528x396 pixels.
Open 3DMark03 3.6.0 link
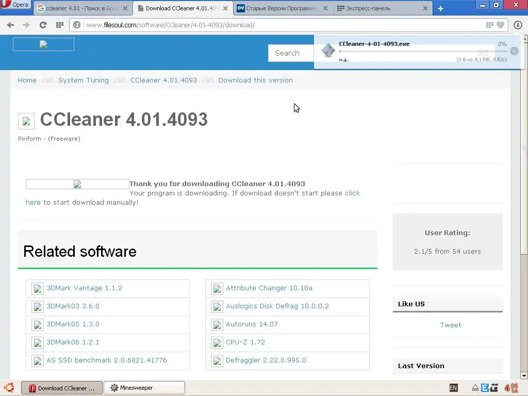(73, 306)
